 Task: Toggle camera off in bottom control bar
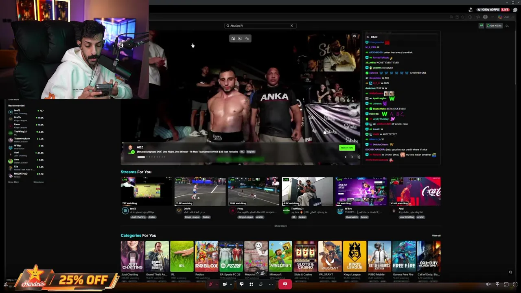[224, 284]
